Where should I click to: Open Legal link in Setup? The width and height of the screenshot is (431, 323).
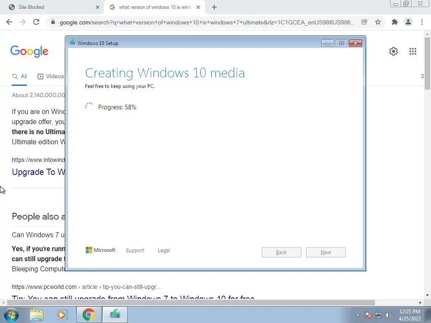point(164,251)
